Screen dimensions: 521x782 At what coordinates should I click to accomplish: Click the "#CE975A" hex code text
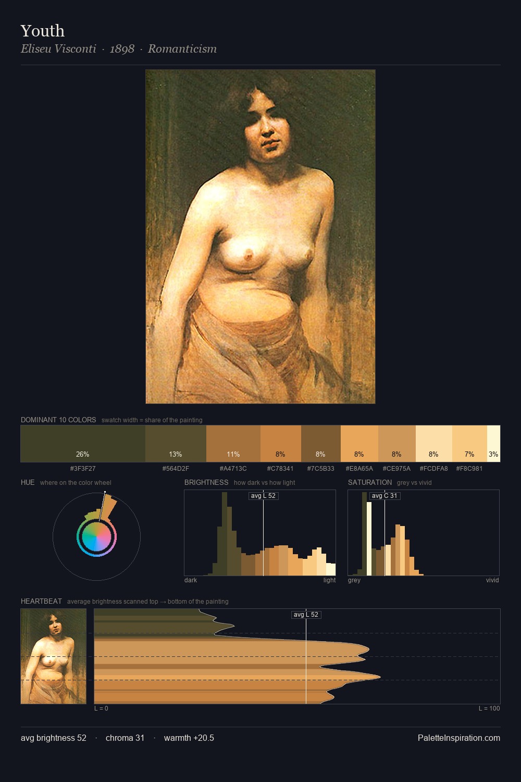click(396, 469)
